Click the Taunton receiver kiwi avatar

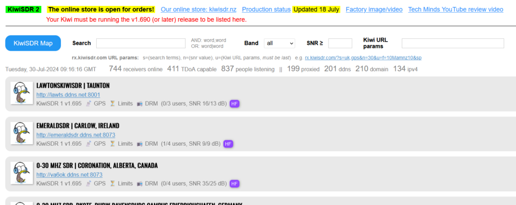click(x=22, y=93)
